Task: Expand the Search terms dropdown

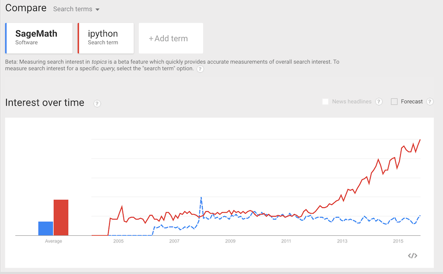Action: coord(76,9)
